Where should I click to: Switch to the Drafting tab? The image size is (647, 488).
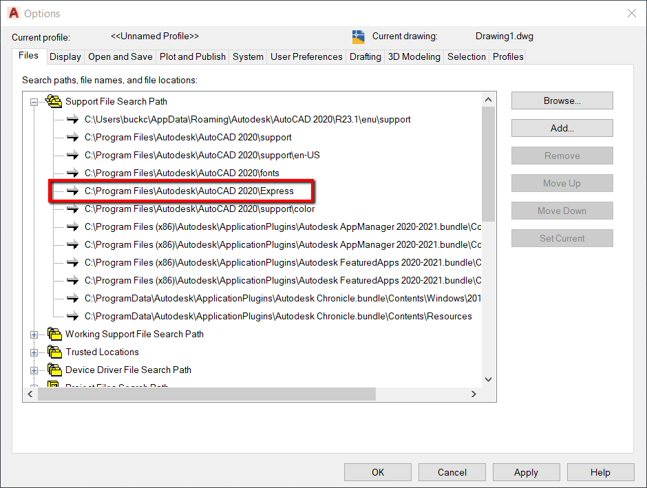point(365,56)
